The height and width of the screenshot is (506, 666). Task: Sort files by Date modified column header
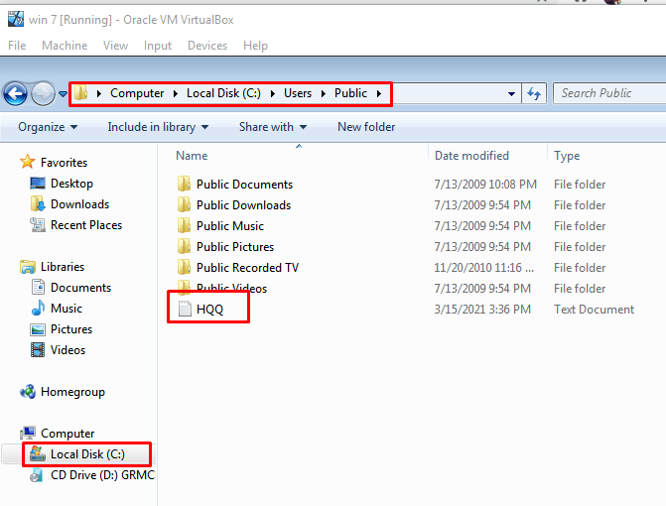coord(471,156)
